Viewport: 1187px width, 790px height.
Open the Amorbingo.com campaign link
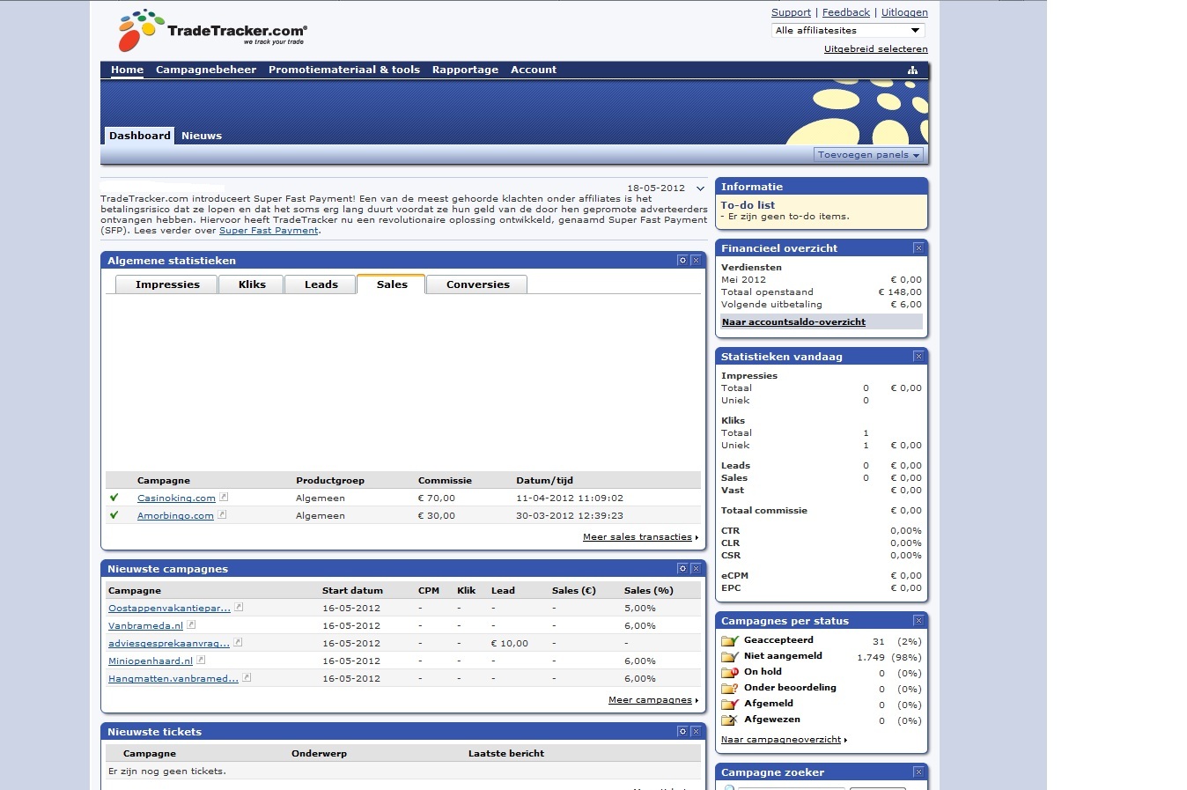click(175, 516)
